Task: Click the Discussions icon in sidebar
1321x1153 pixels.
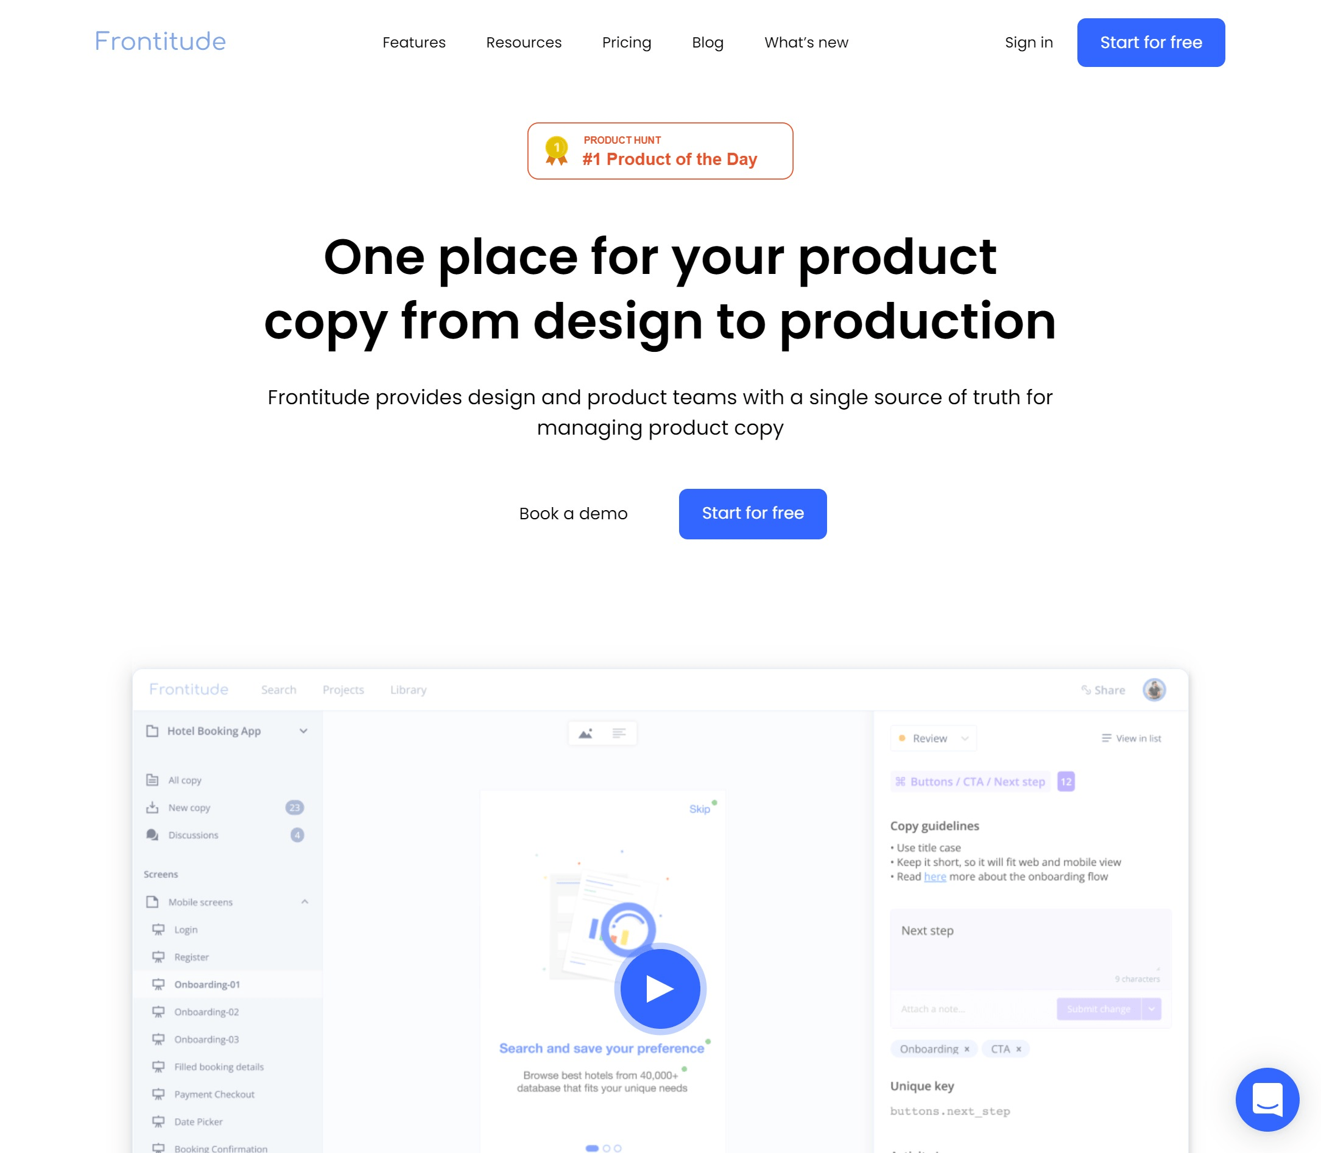Action: point(153,834)
